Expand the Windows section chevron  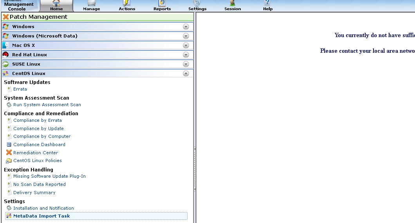186,27
